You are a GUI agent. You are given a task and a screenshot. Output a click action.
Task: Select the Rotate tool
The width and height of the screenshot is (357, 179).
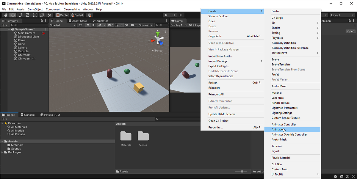pos(20,15)
